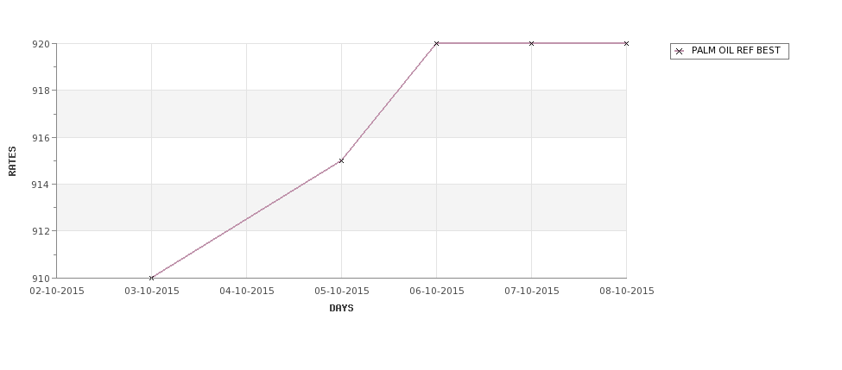Select the 07-10-2015 date tick label

coord(532,292)
